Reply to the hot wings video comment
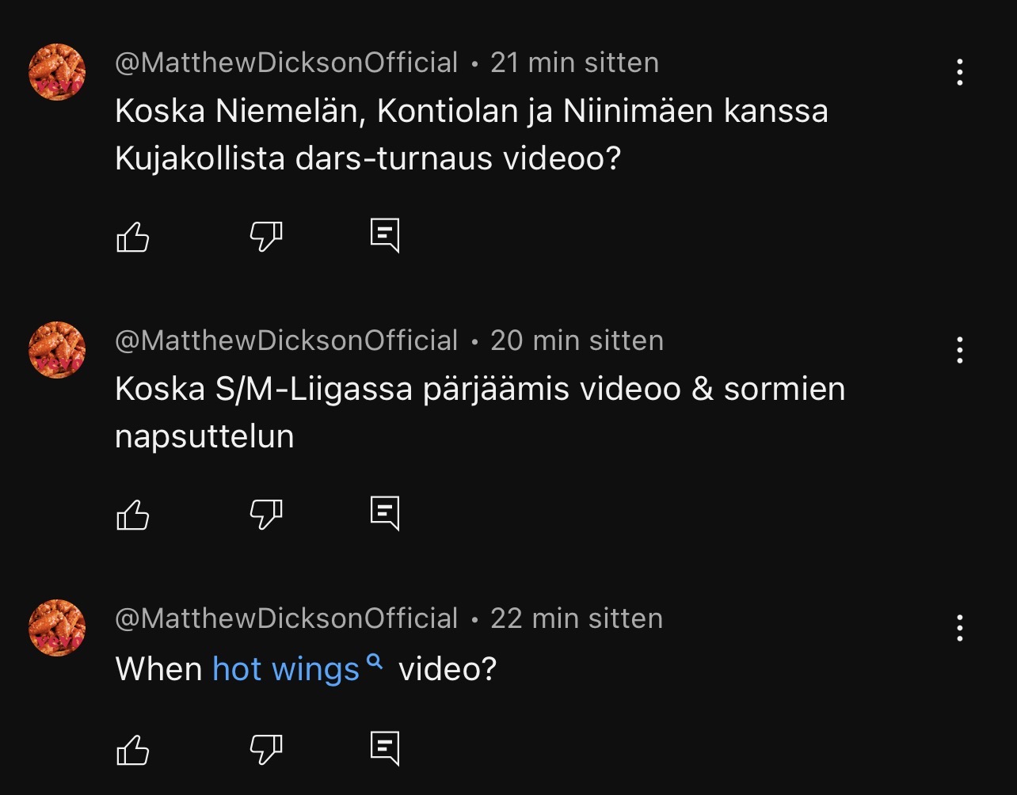This screenshot has height=795, width=1017. [385, 748]
